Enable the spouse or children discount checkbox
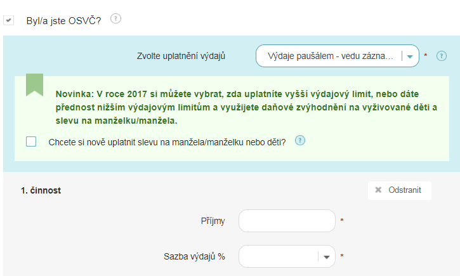Screen dimensions: 460x276 click(x=31, y=141)
